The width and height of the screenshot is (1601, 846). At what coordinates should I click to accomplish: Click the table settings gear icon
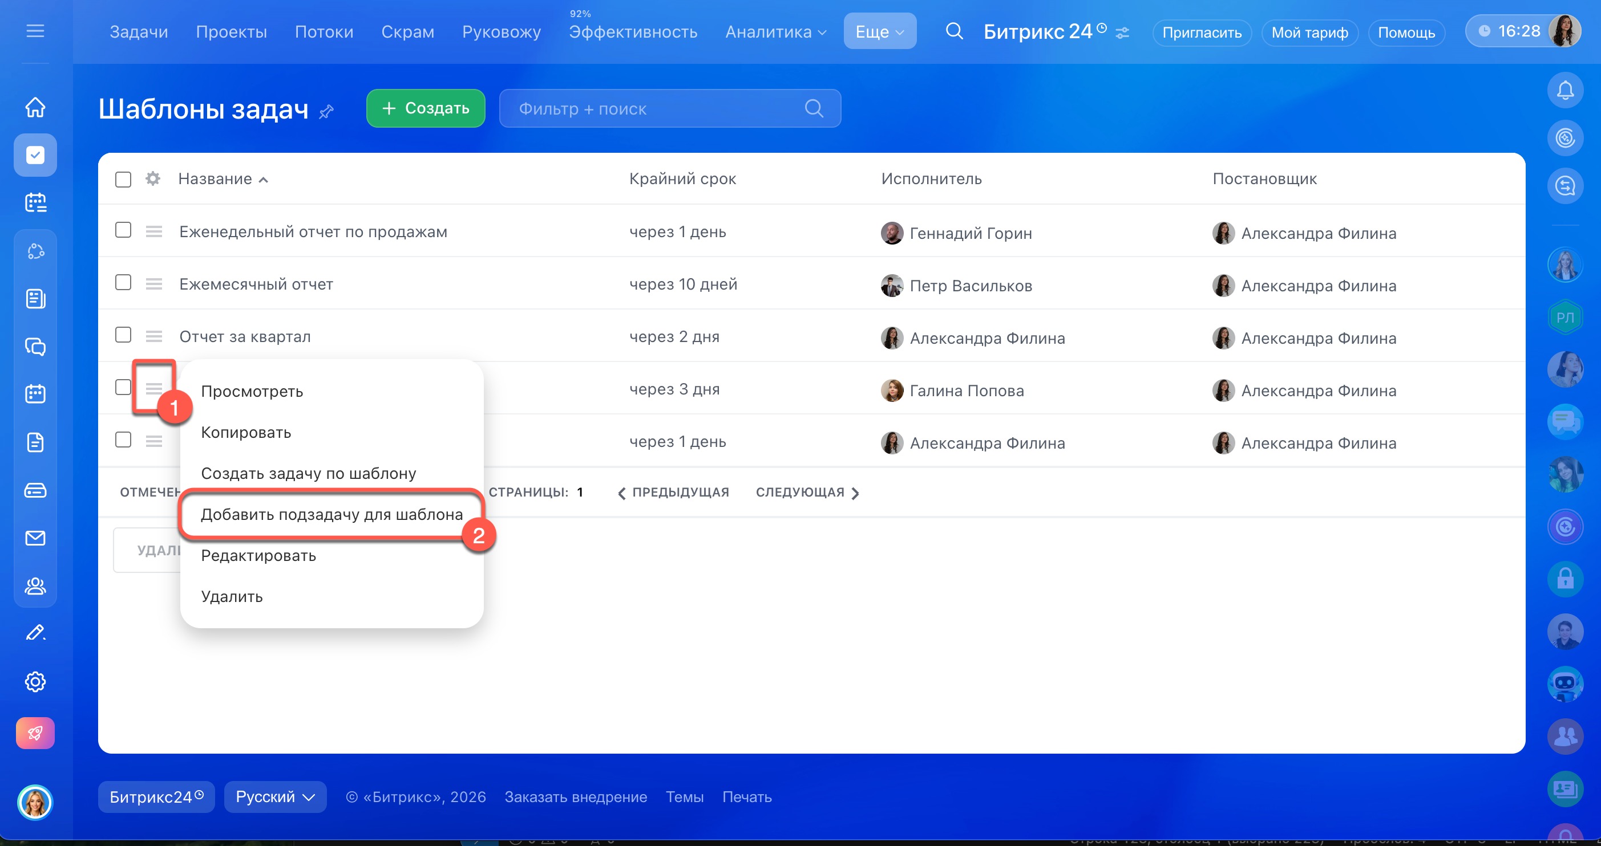(x=153, y=179)
